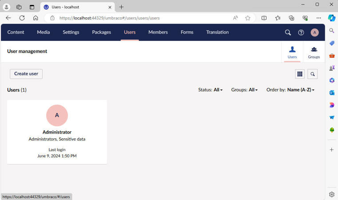This screenshot has height=200, width=338.
Task: Switch to grid layout view icon
Action: (x=300, y=74)
